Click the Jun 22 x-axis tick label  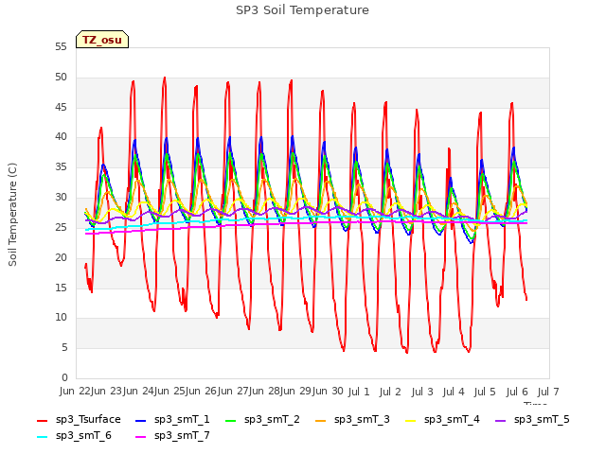click(x=75, y=392)
